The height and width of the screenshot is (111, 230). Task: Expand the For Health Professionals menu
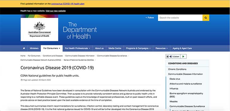click(78, 48)
